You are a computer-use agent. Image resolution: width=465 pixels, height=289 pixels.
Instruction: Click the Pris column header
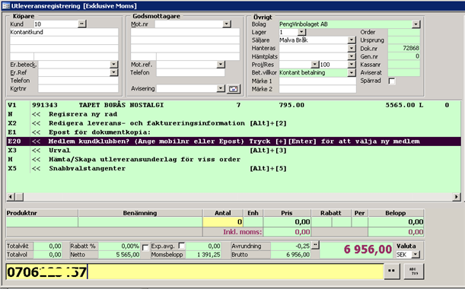click(287, 213)
